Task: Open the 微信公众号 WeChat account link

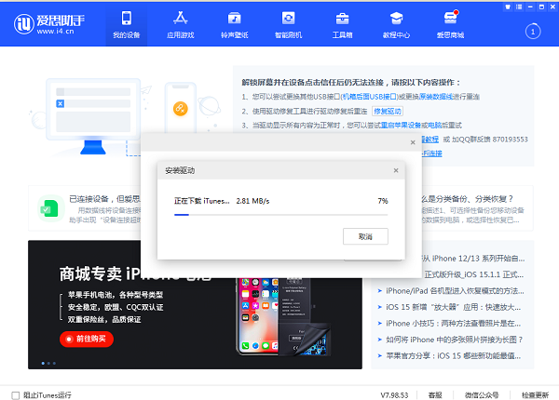Action: click(483, 394)
